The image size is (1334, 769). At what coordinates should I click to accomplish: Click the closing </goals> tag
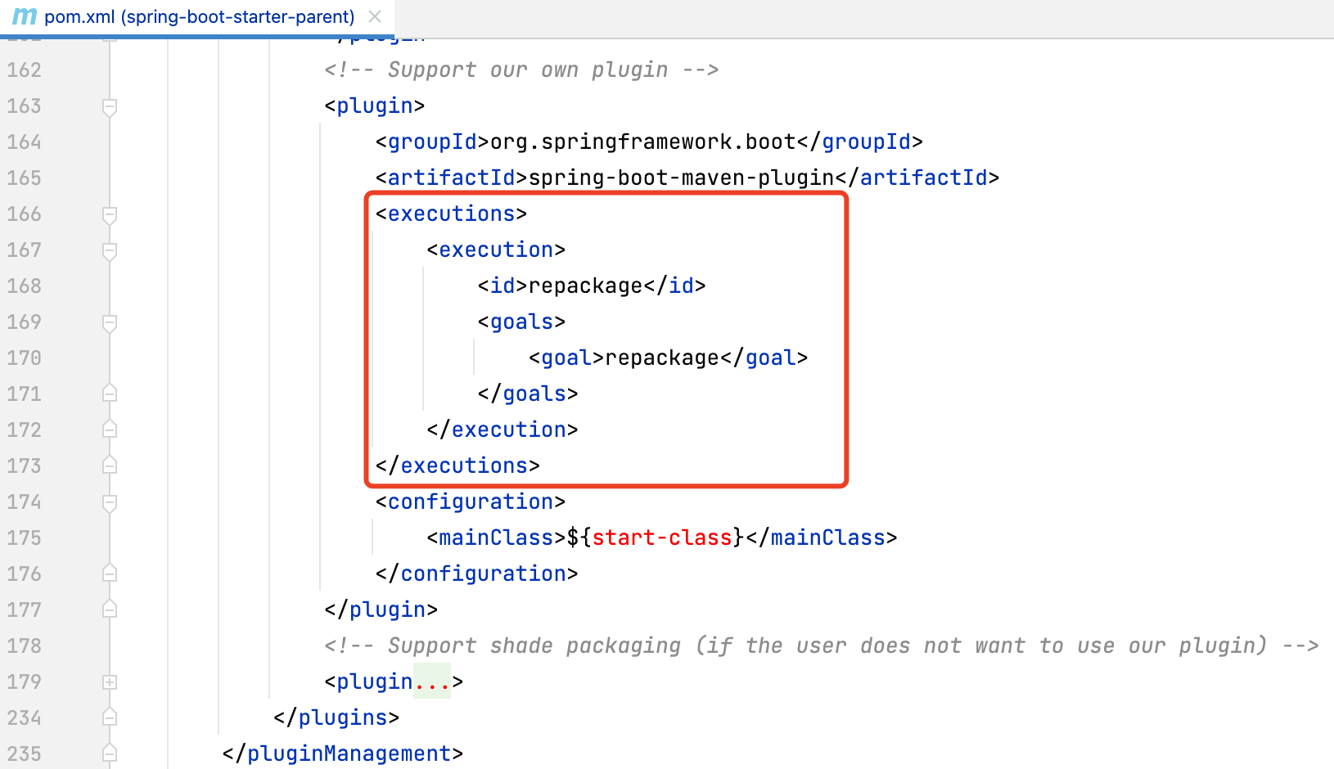tap(528, 394)
